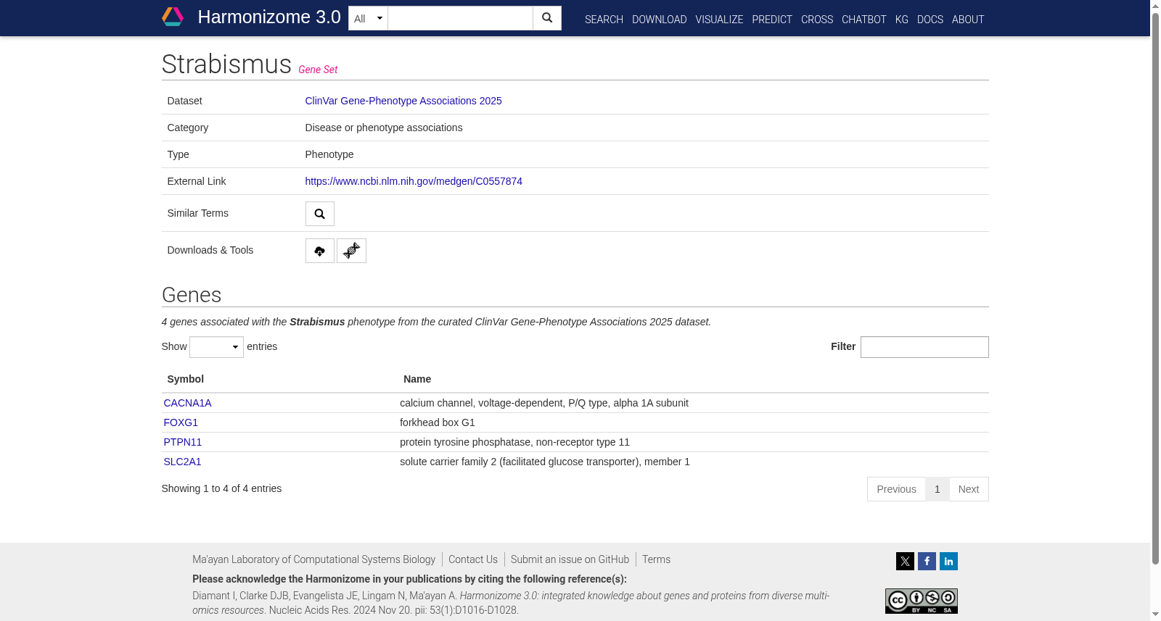Screen dimensions: 1161x621
Task: Open the NCBI medgen external link
Action: (414, 181)
